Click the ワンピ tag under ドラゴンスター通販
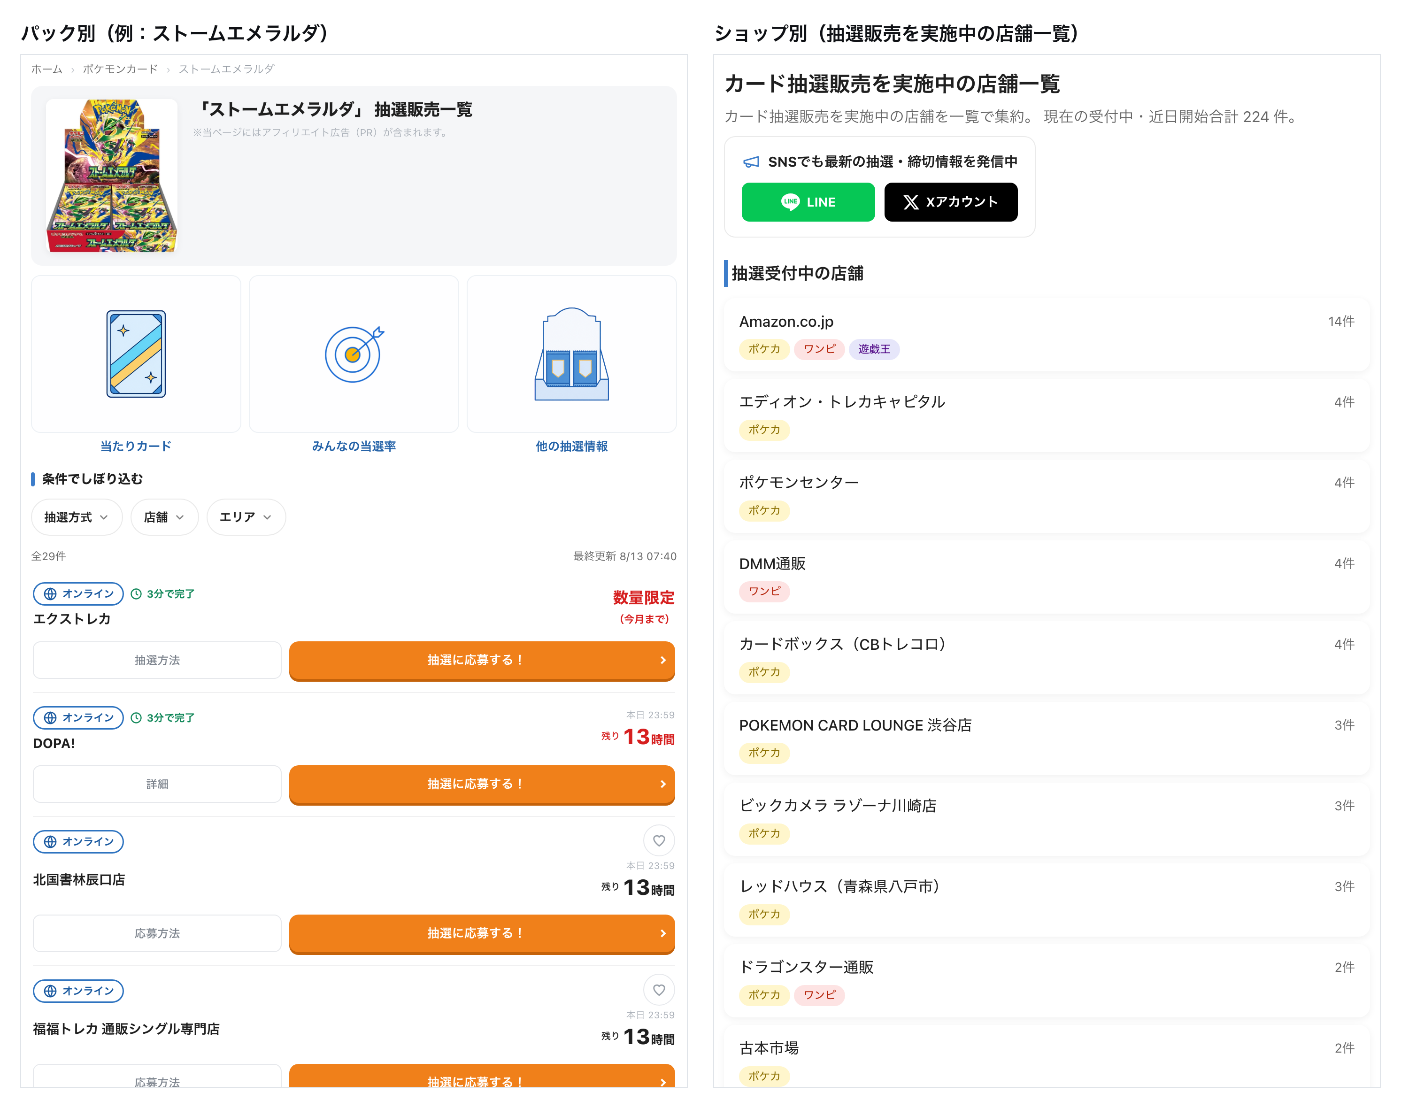 click(819, 995)
